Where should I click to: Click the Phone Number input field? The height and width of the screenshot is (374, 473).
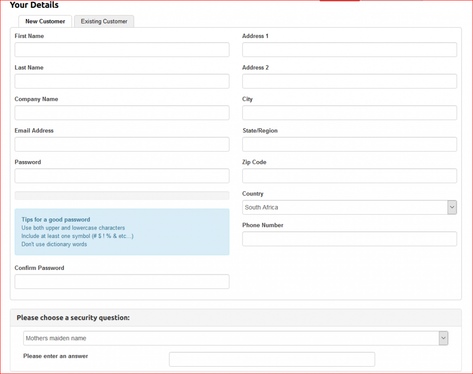tap(349, 239)
